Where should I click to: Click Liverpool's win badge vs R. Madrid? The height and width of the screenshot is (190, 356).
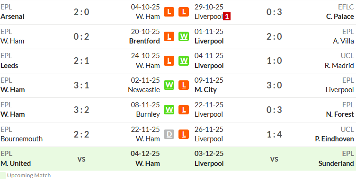click(x=184, y=61)
